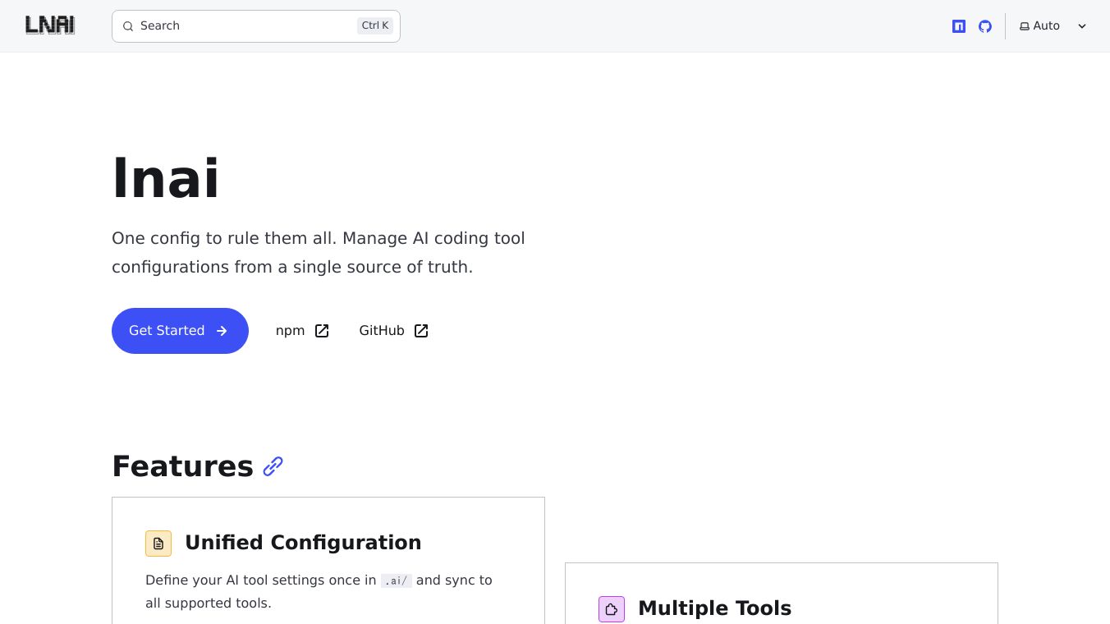Click external-link icon next to npm
Image resolution: width=1110 pixels, height=624 pixels.
322,331
